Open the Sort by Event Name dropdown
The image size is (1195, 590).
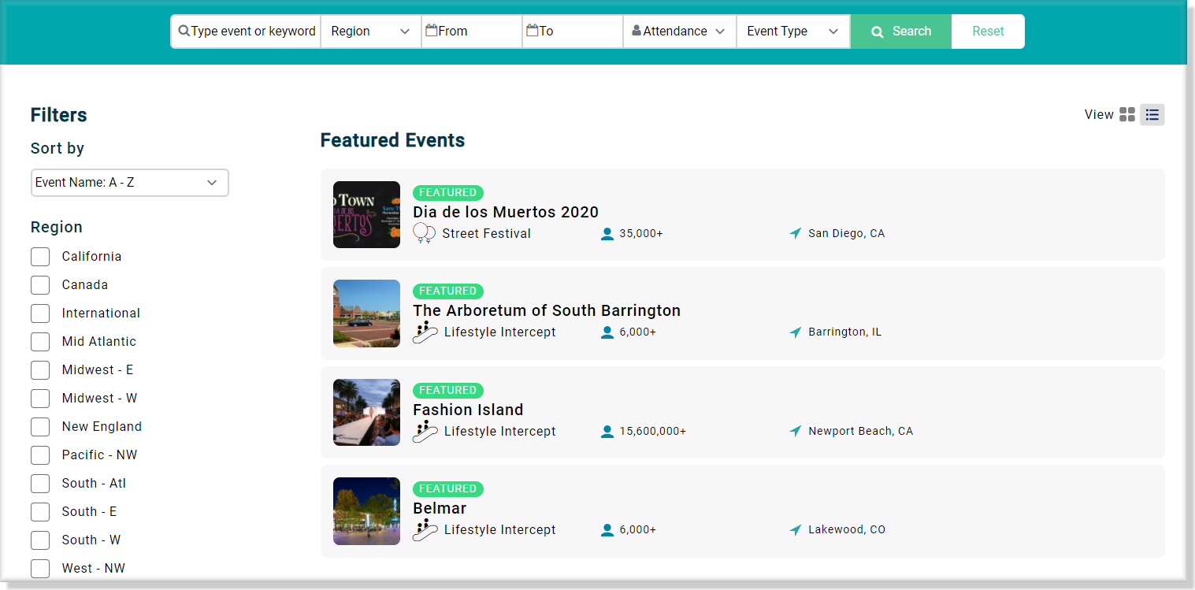coord(129,183)
